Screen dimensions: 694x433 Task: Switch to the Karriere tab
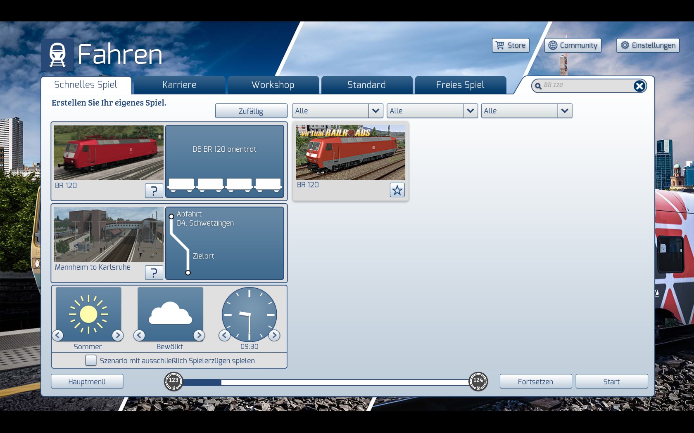180,85
